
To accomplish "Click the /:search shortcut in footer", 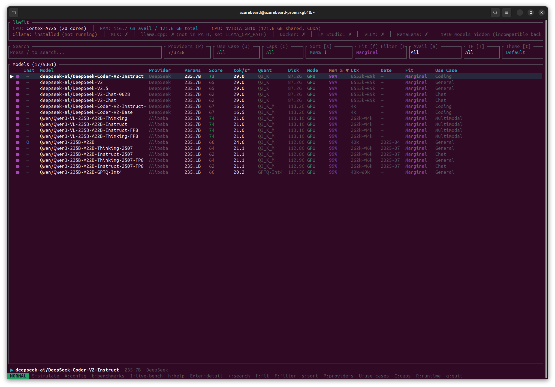I will point(239,376).
